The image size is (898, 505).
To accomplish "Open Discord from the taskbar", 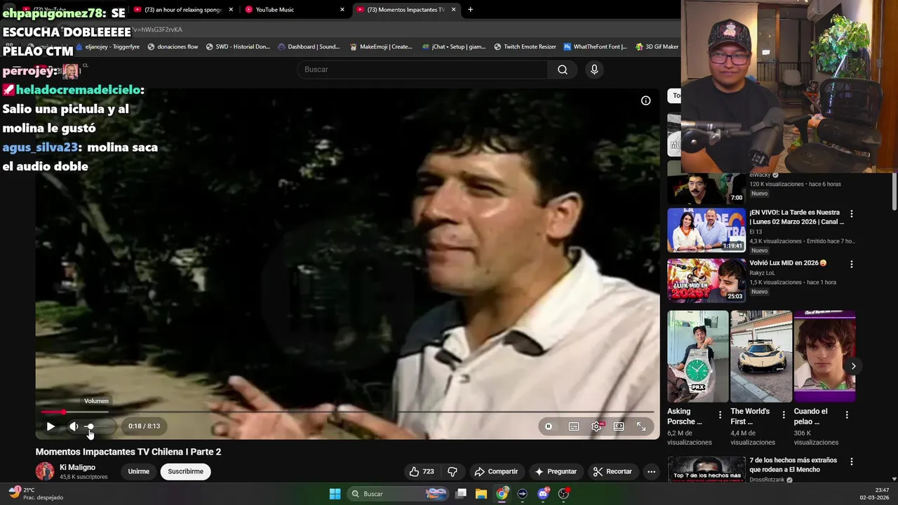I will click(543, 494).
